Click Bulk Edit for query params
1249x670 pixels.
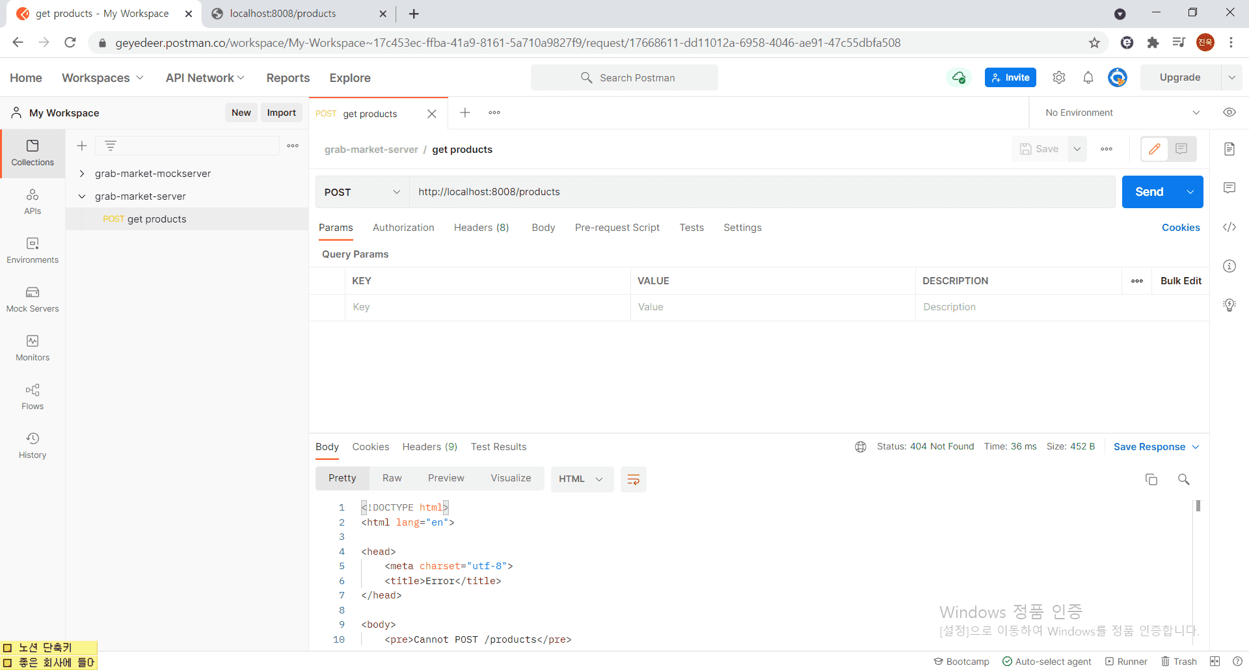(x=1181, y=281)
